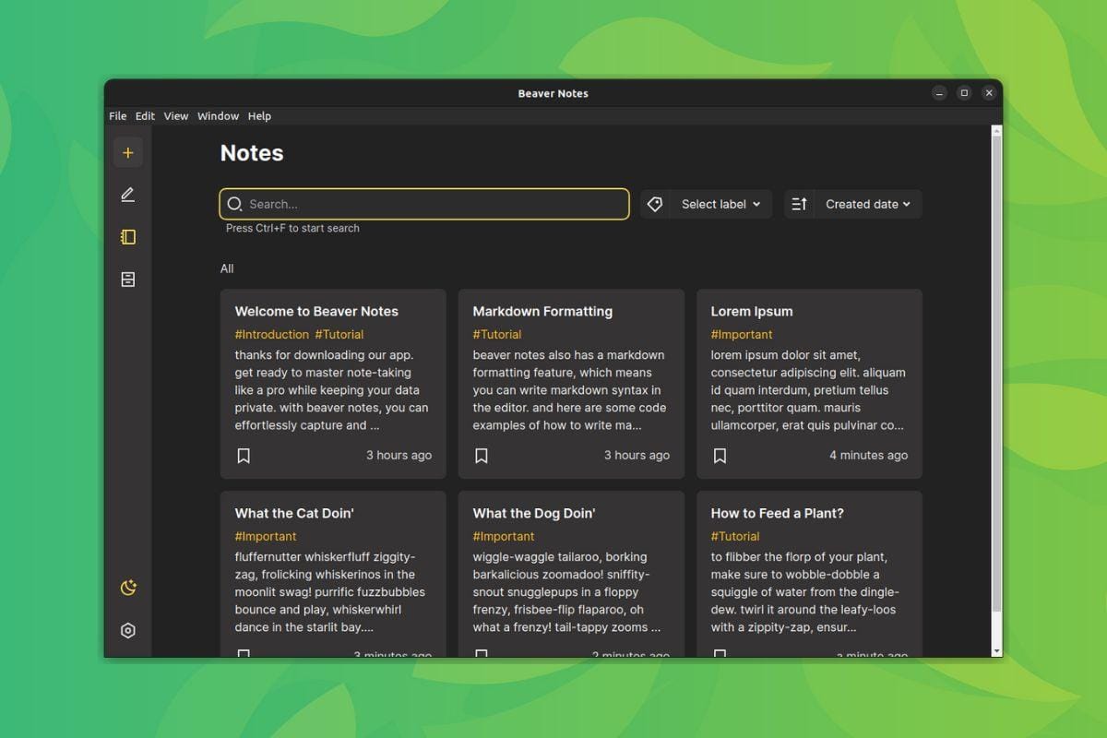Open the Select label dropdown
Screen dimensions: 1107x738
(719, 204)
